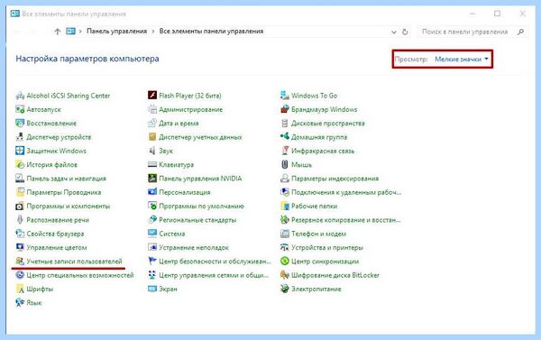Open Устройства и принтеры link
The height and width of the screenshot is (340, 541).
[x=327, y=247]
